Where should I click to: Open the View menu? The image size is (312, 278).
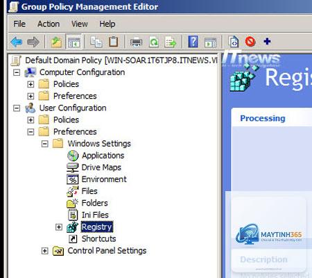(x=80, y=24)
